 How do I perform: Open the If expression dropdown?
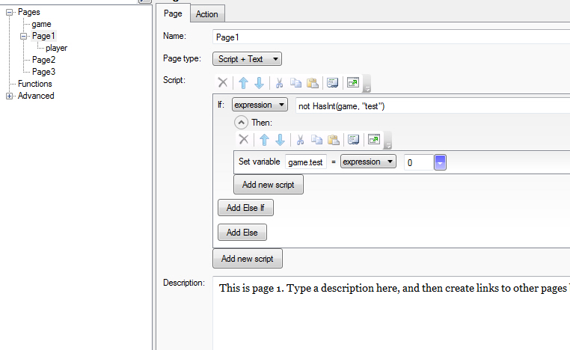[x=260, y=105]
